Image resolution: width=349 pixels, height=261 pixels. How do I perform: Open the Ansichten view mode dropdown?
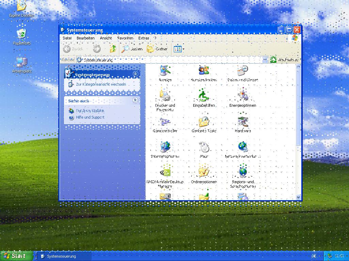(x=179, y=49)
